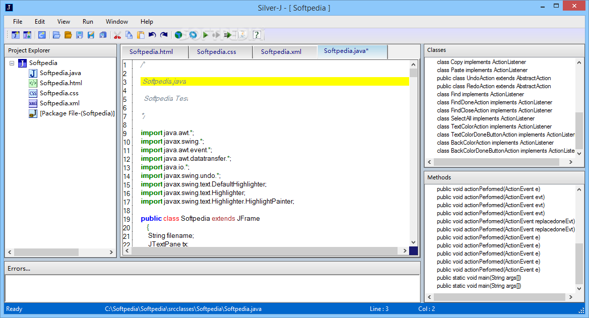
Task: Click the Methods panel horizontal scroll-left arrow
Action: [430, 297]
